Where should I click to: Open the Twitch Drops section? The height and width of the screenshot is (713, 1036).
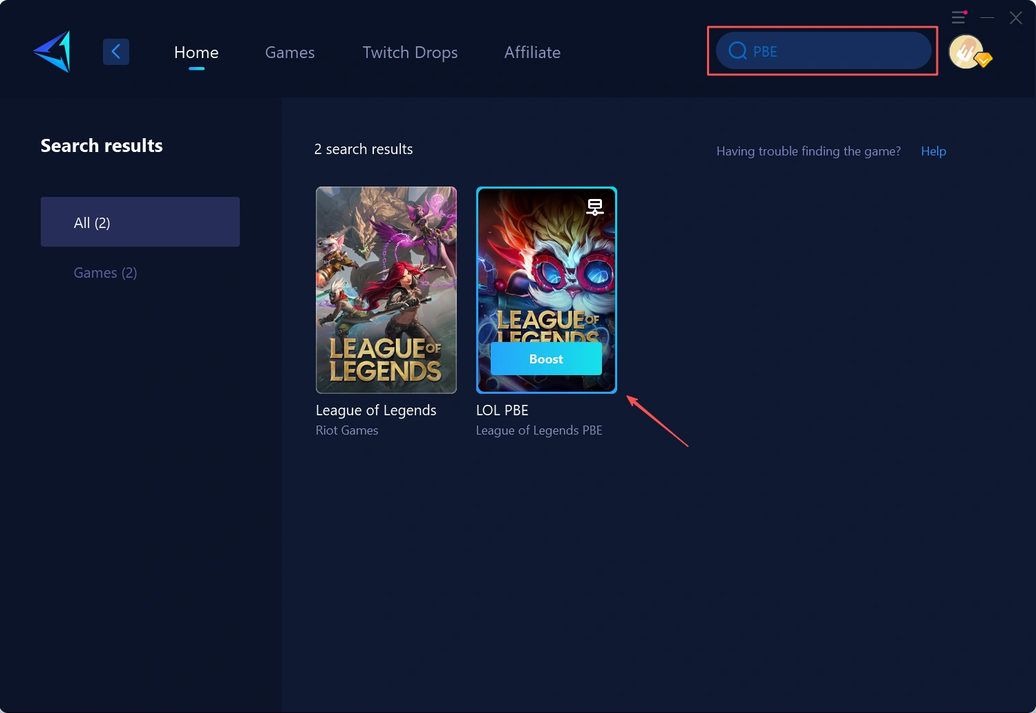click(410, 52)
